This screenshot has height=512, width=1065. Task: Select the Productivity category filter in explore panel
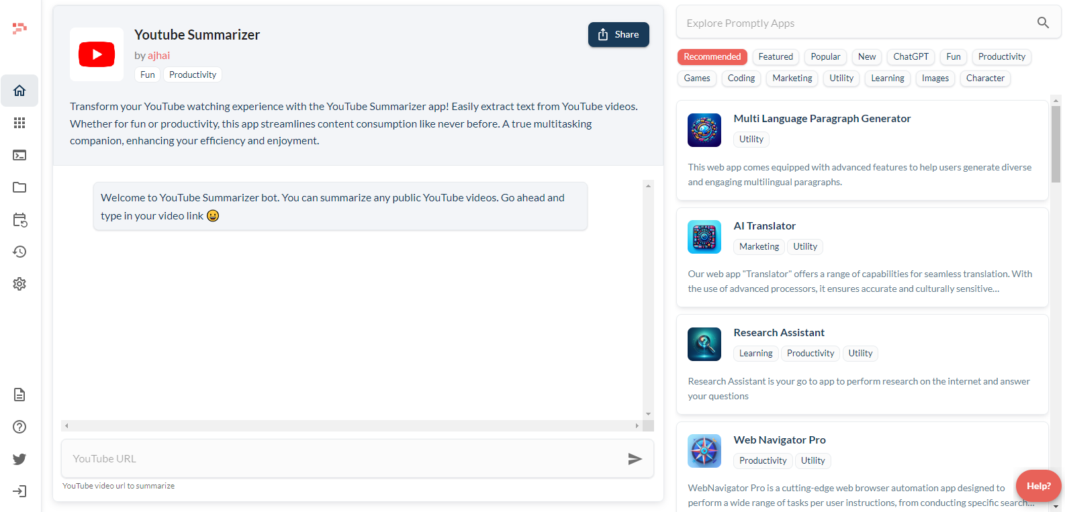click(1001, 57)
